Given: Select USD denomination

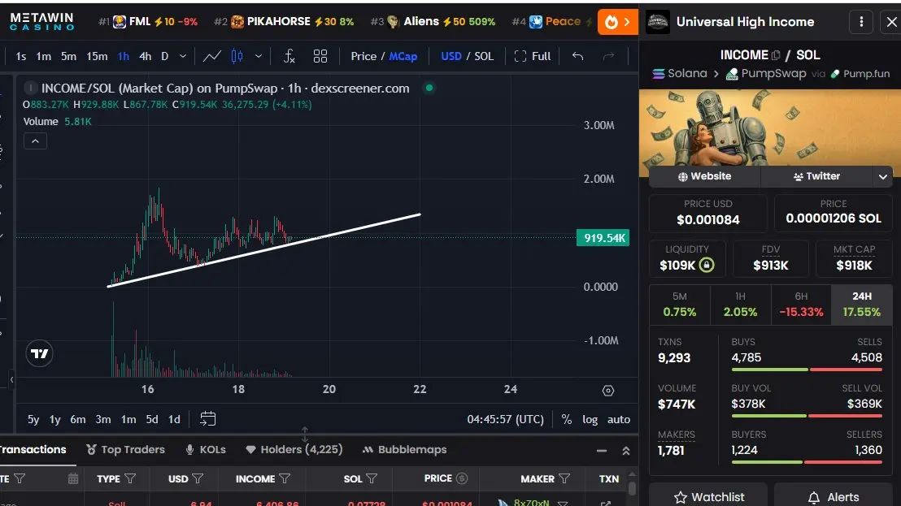Looking at the screenshot, I should point(451,56).
